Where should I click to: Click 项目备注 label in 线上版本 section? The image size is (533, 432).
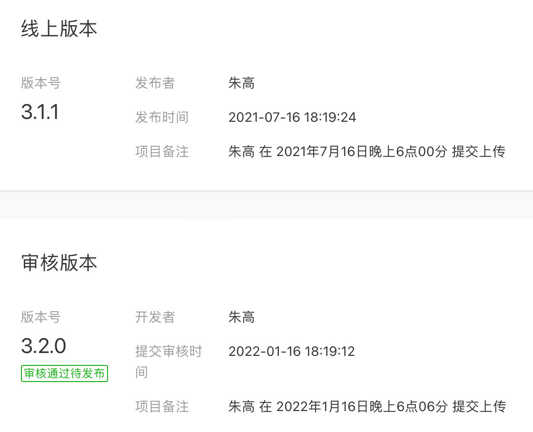tap(162, 152)
